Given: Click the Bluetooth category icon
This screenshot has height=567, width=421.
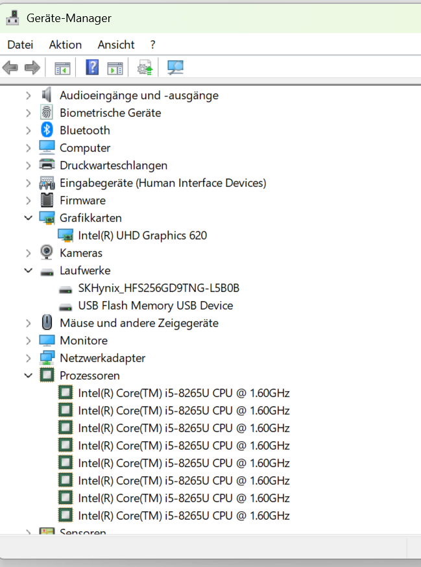Looking at the screenshot, I should click(x=47, y=130).
